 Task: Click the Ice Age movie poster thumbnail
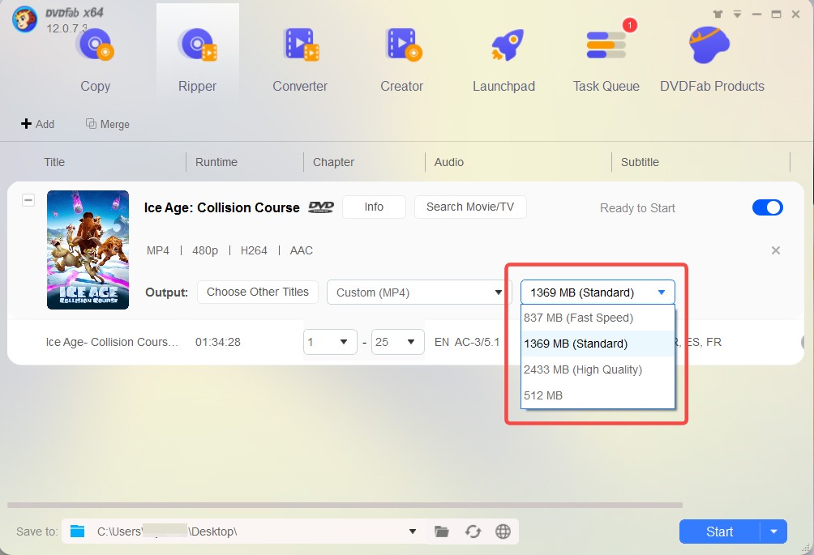point(88,250)
